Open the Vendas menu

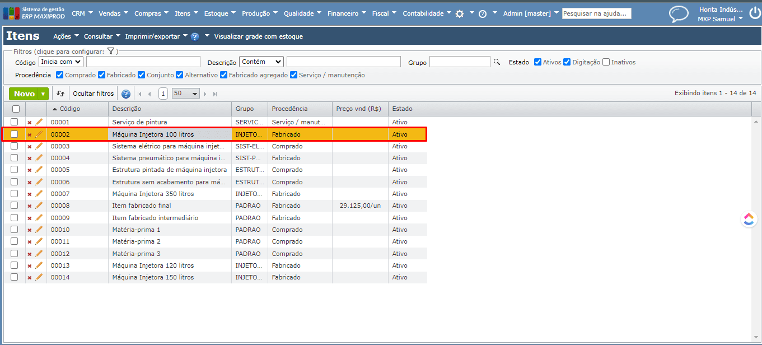pos(113,13)
